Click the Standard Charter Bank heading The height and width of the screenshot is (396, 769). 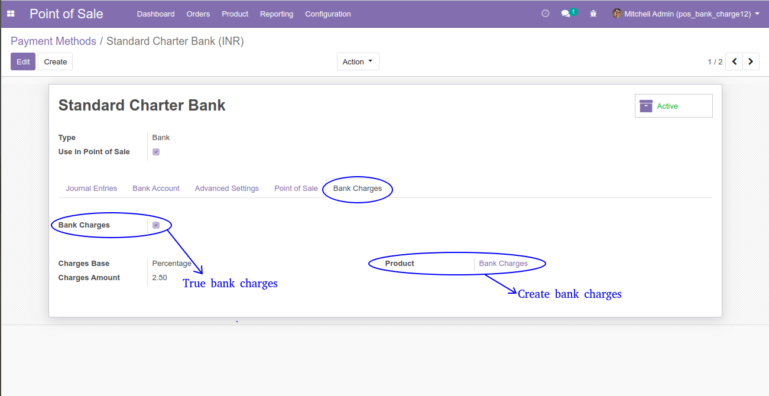[x=142, y=105]
